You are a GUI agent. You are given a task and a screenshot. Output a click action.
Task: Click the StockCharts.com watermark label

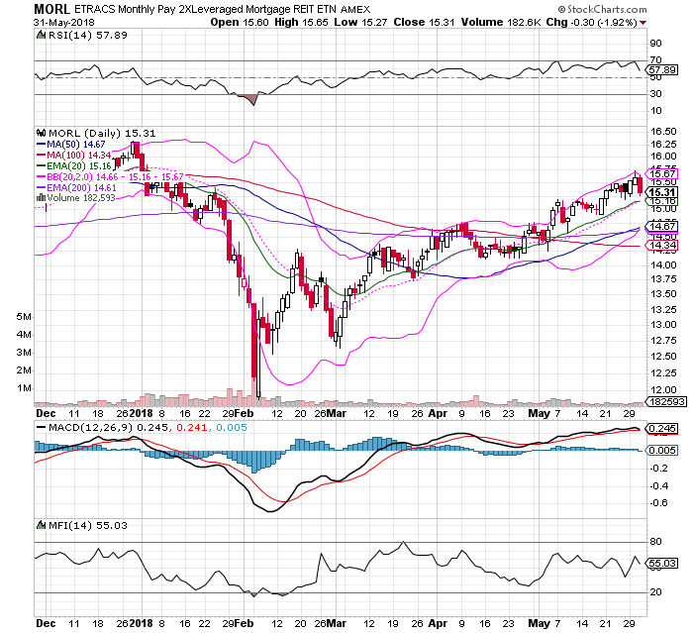[x=602, y=9]
